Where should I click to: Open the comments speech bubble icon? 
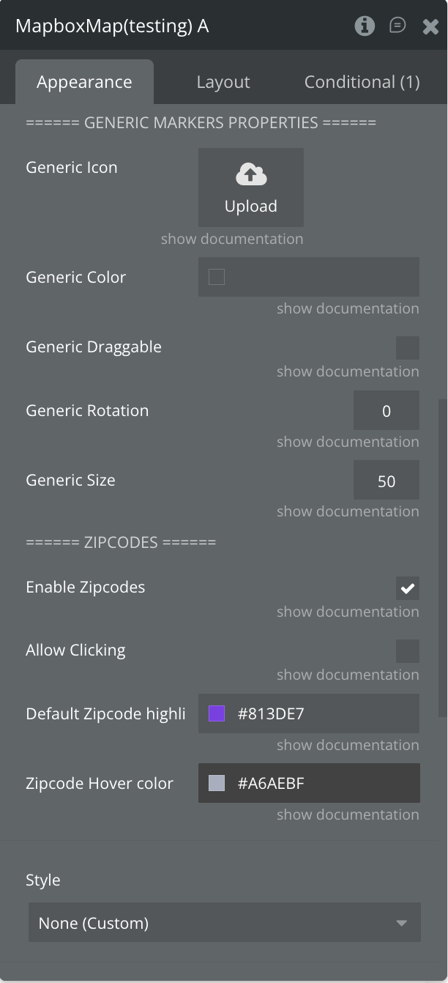[397, 26]
